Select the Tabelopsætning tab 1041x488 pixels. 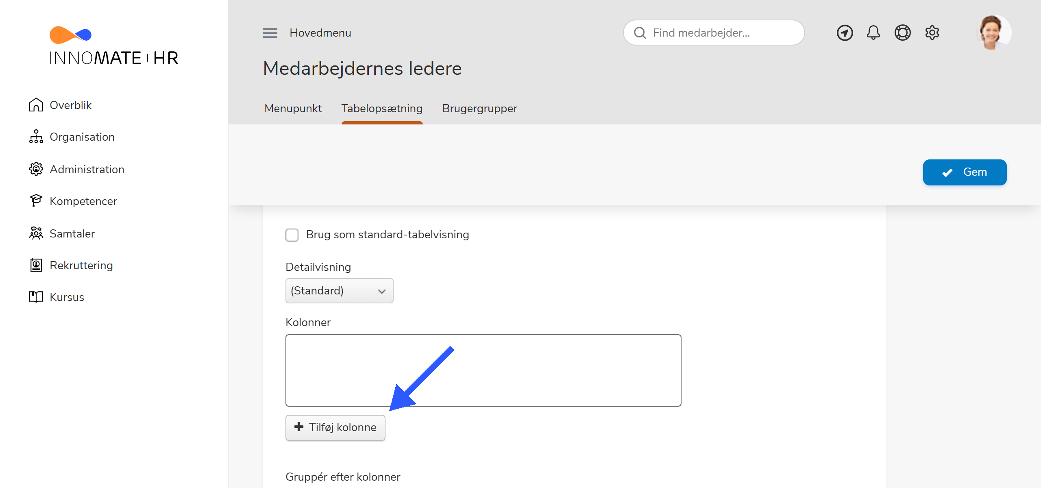click(x=382, y=109)
